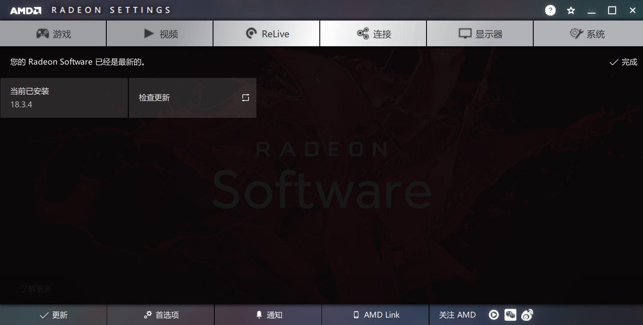This screenshot has height=325, width=643.
Task: Click the 关注 AMD label
Action: pos(457,315)
